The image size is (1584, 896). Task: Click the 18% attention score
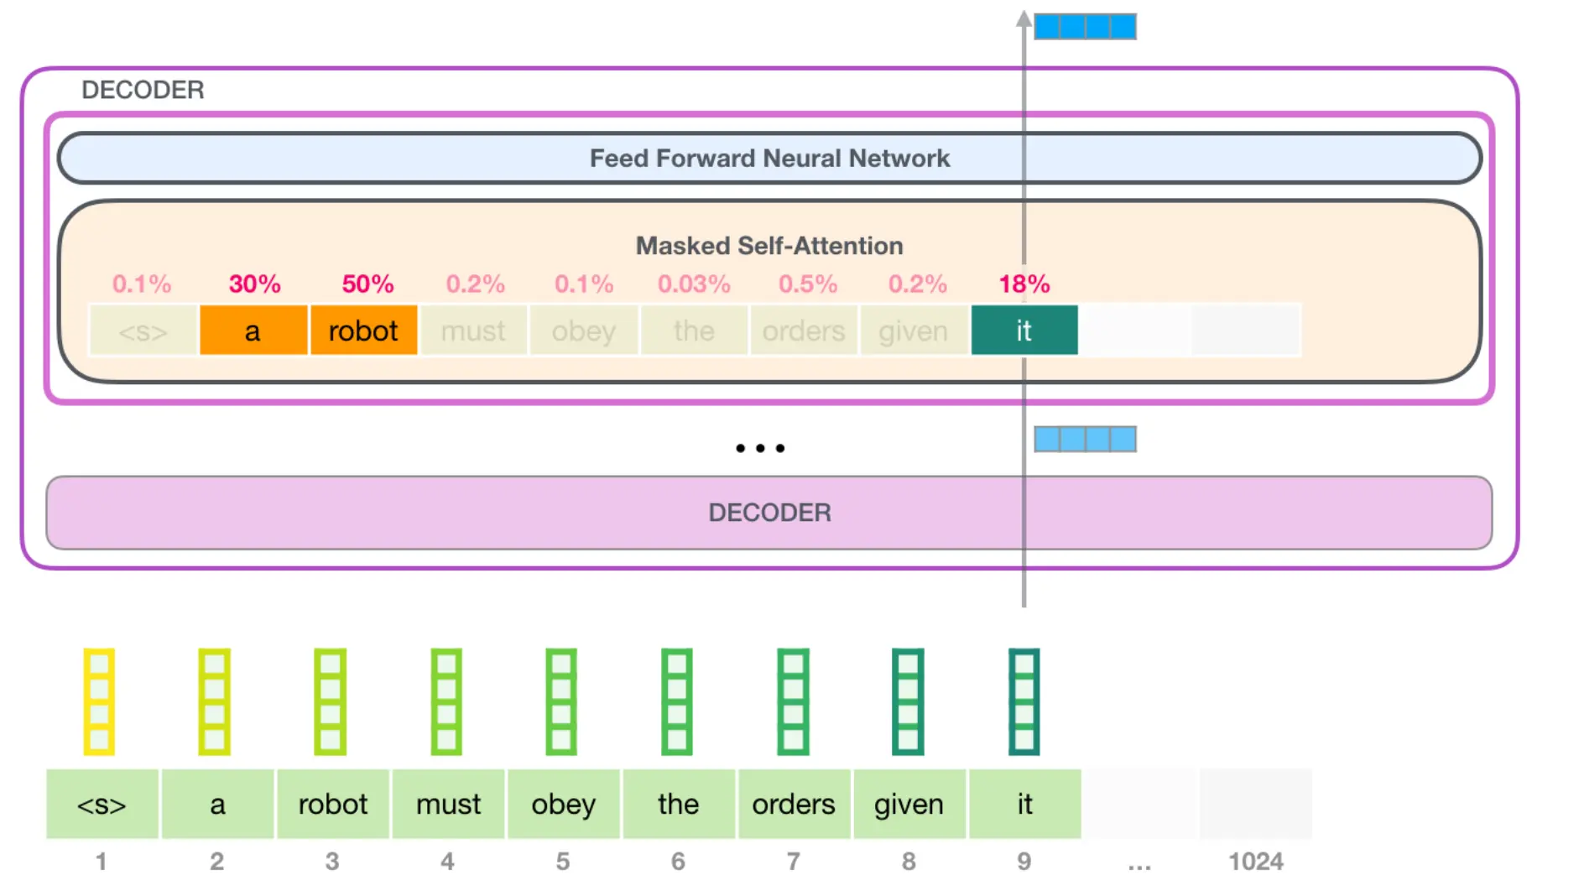[x=1024, y=284]
